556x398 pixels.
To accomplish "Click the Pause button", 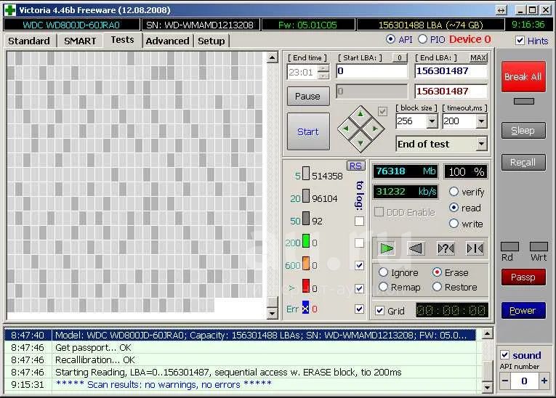I will click(x=307, y=96).
